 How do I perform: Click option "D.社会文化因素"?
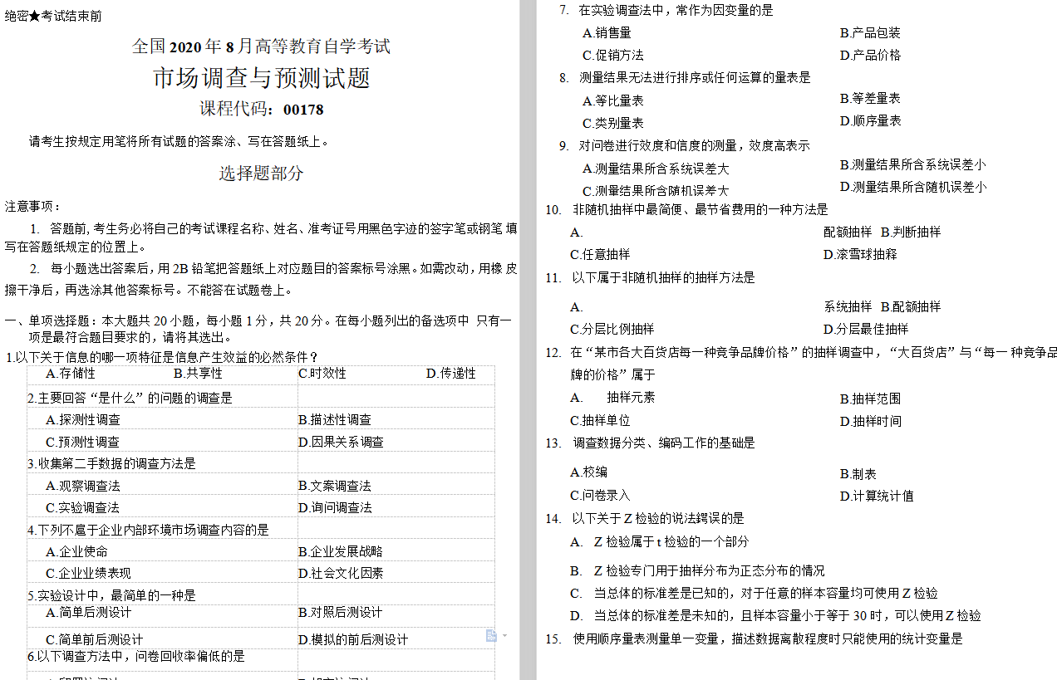[x=341, y=573]
